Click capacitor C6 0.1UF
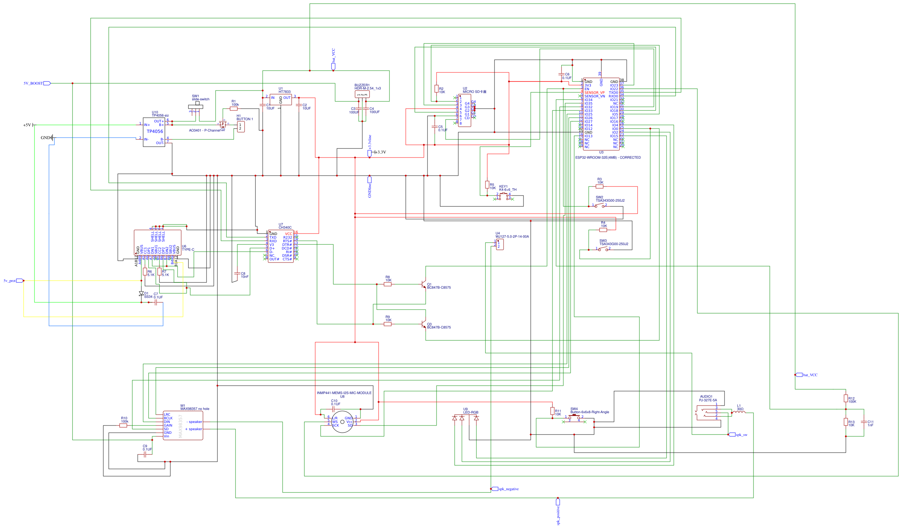This screenshot has width=902, height=529. [x=561, y=74]
